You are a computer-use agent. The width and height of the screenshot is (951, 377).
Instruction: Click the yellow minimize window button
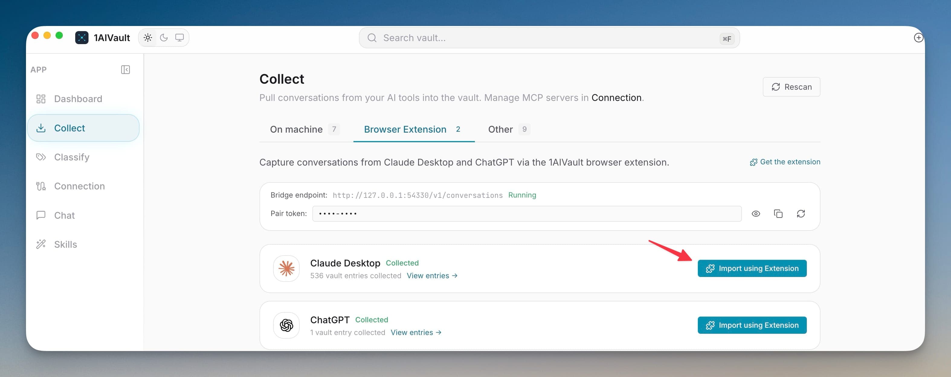click(x=47, y=35)
